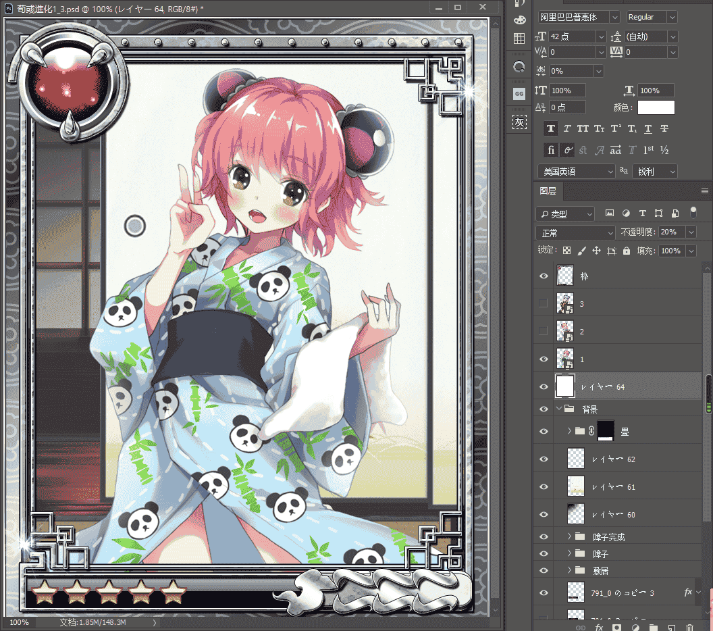Enable all caps (TT) text style
713x631 pixels.
pyautogui.click(x=583, y=129)
